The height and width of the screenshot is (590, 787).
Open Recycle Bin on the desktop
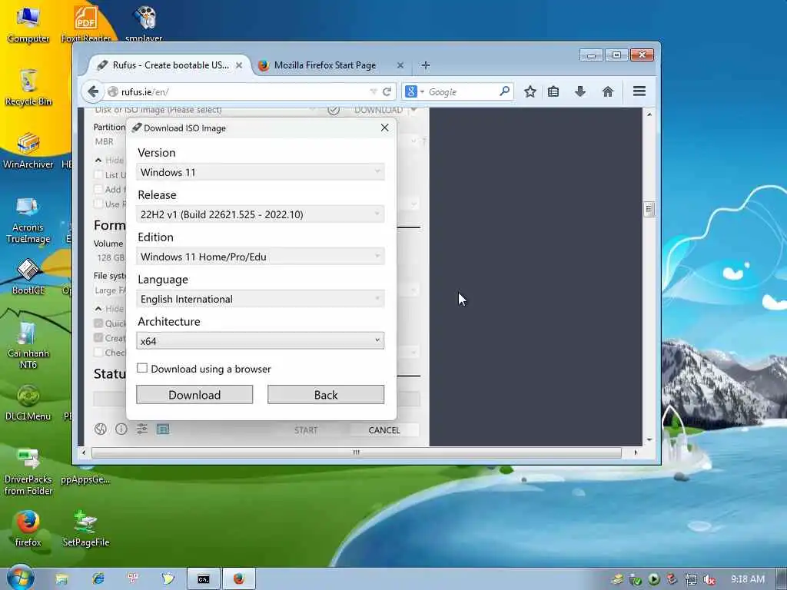click(28, 88)
